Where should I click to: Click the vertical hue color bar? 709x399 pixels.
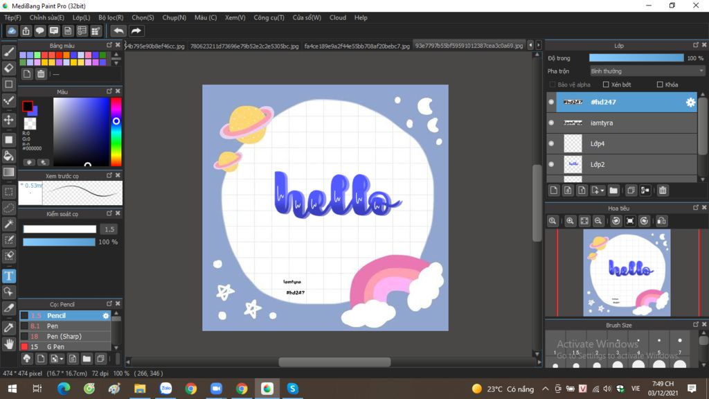116,132
